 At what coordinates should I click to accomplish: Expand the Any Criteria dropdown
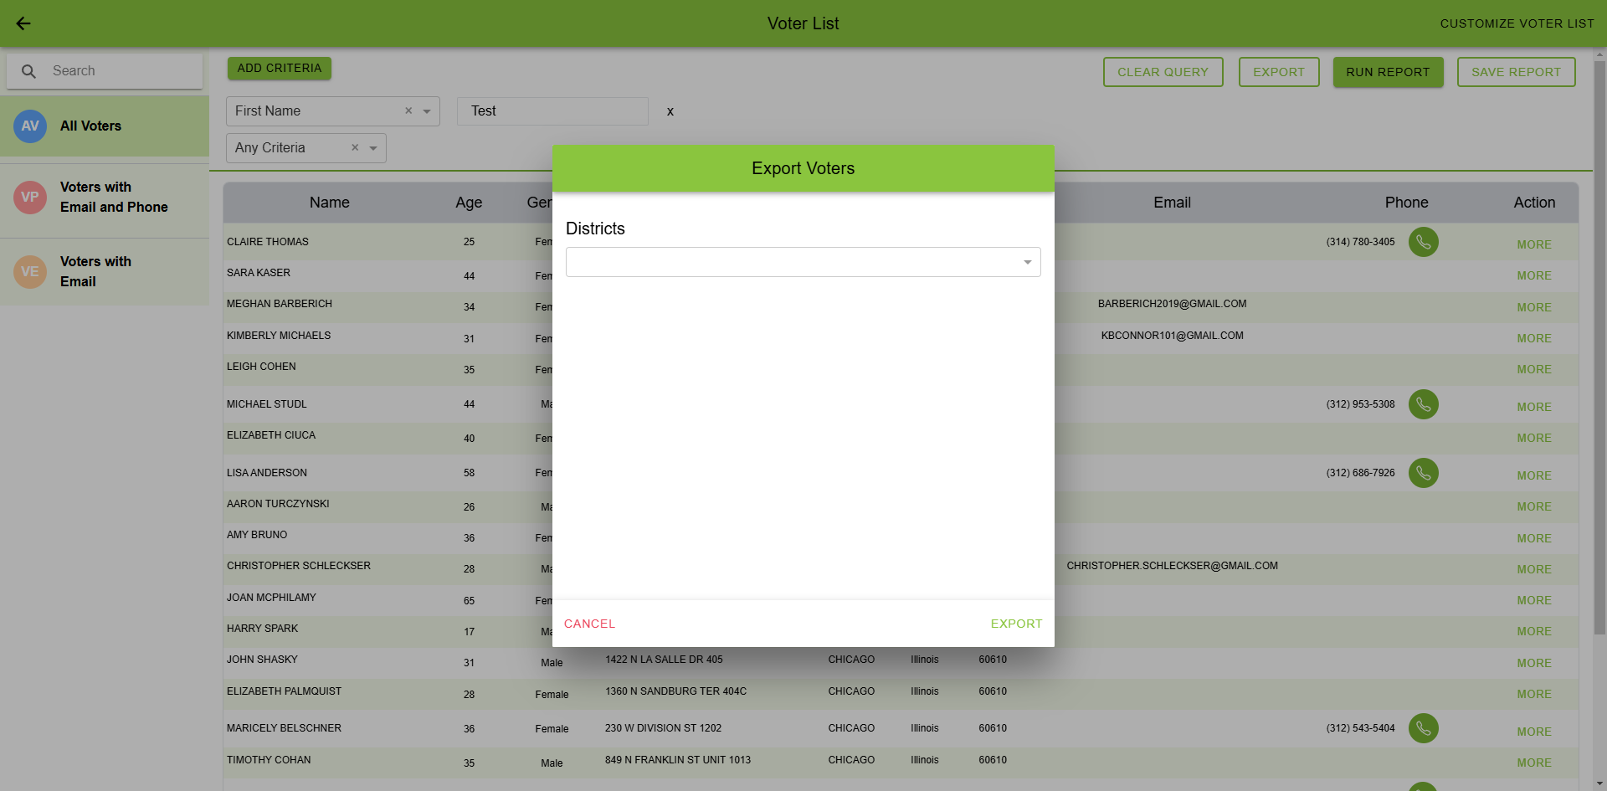coord(373,148)
